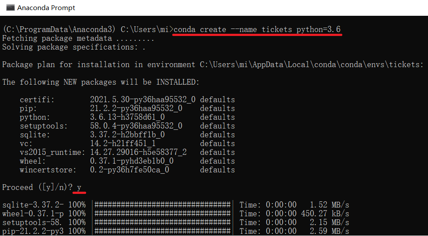This screenshot has width=428, height=236.
Task: Click the environment path ending in envs\tickets
Action: point(312,64)
